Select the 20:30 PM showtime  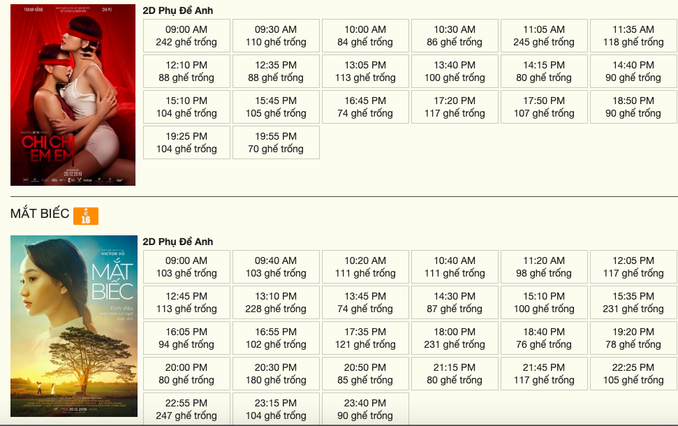click(x=276, y=374)
